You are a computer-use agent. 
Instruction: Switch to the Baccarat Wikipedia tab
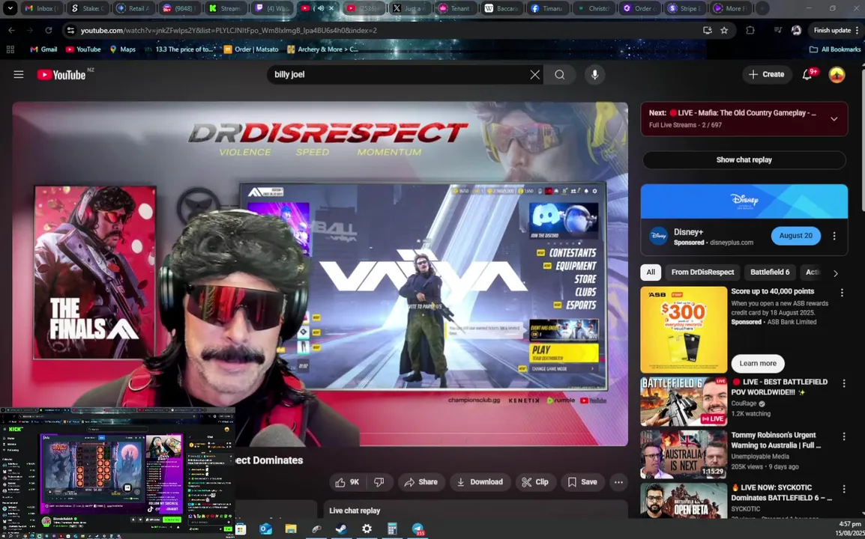coord(502,8)
